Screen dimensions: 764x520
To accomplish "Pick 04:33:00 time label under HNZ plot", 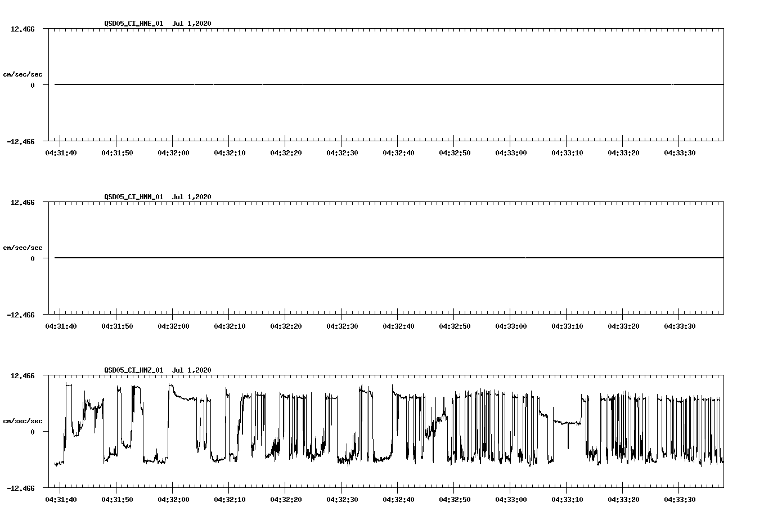I will tap(511, 500).
